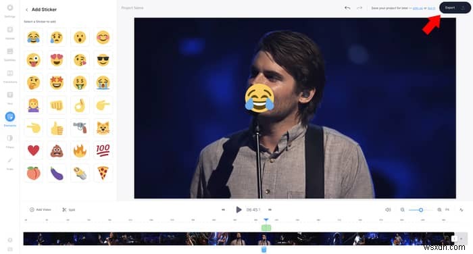Add the 100 points sticker

(x=103, y=151)
